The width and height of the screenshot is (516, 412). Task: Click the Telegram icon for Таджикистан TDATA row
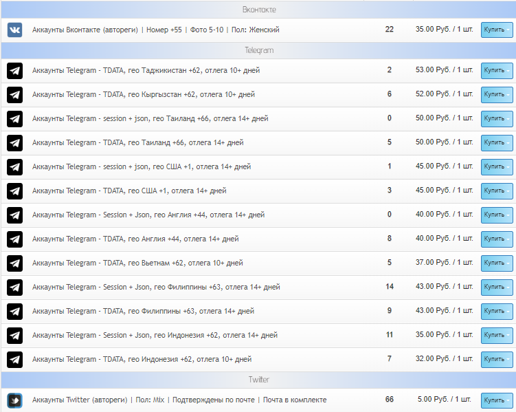15,70
